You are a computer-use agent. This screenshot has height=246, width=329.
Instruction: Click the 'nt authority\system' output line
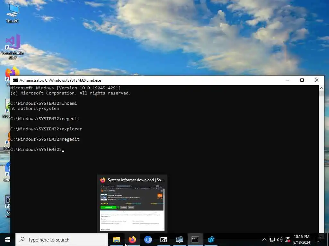click(35, 108)
